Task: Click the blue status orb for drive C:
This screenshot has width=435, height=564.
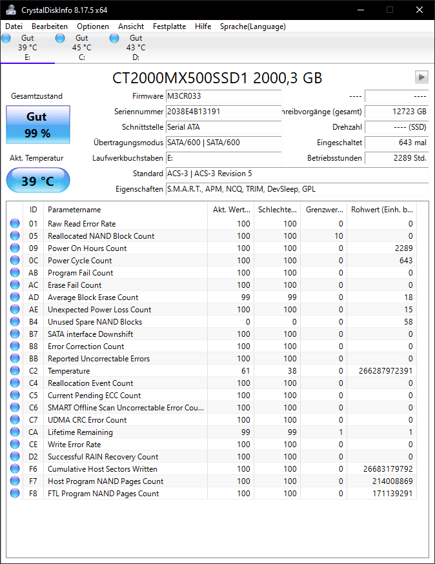Action: coord(60,38)
